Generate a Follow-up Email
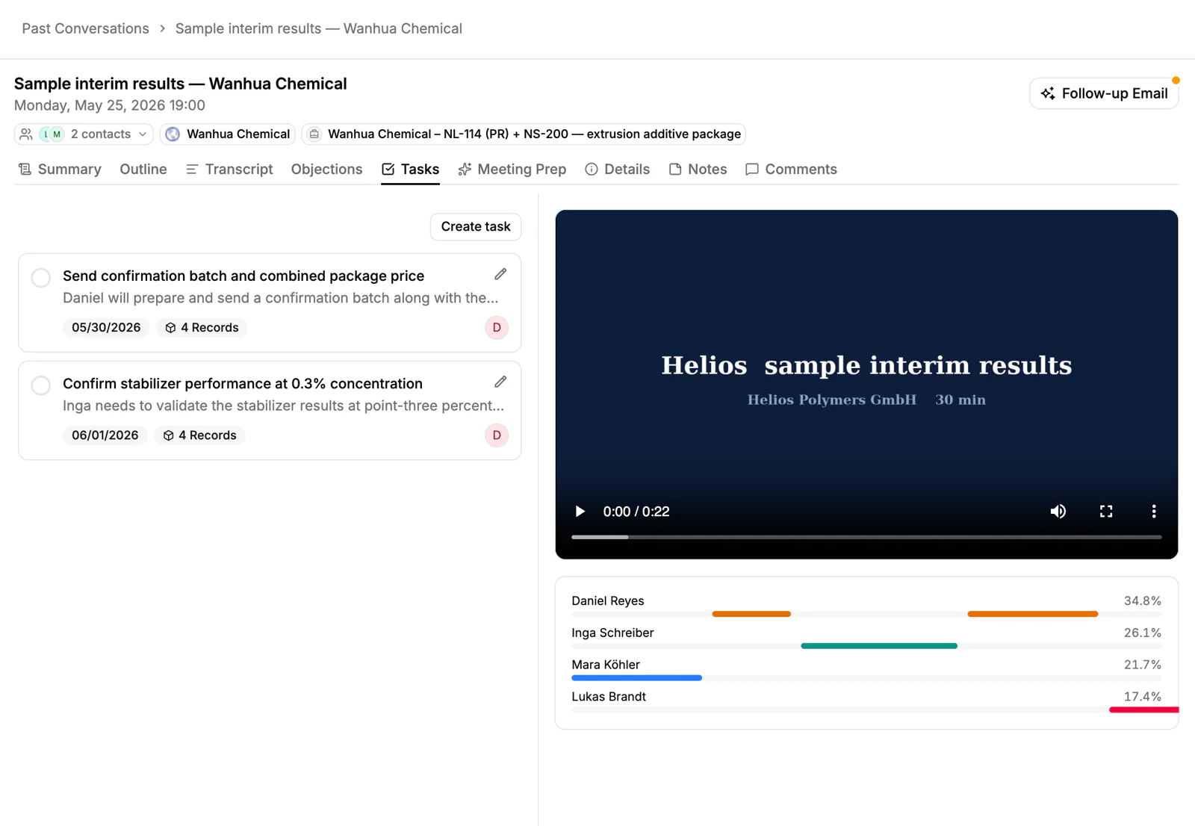The width and height of the screenshot is (1195, 826). pos(1104,93)
